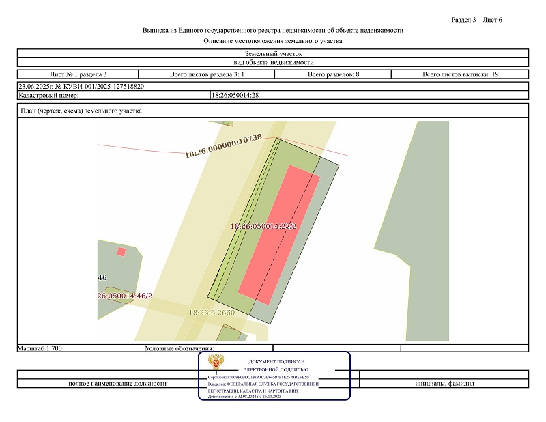Image resolution: width=546 pixels, height=422 pixels.
Task: Click the 'инициалы, фамилия' field
Action: 444,383
